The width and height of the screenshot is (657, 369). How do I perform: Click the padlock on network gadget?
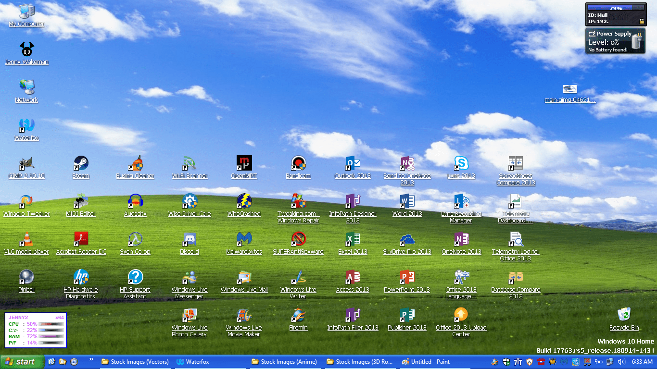[641, 21]
